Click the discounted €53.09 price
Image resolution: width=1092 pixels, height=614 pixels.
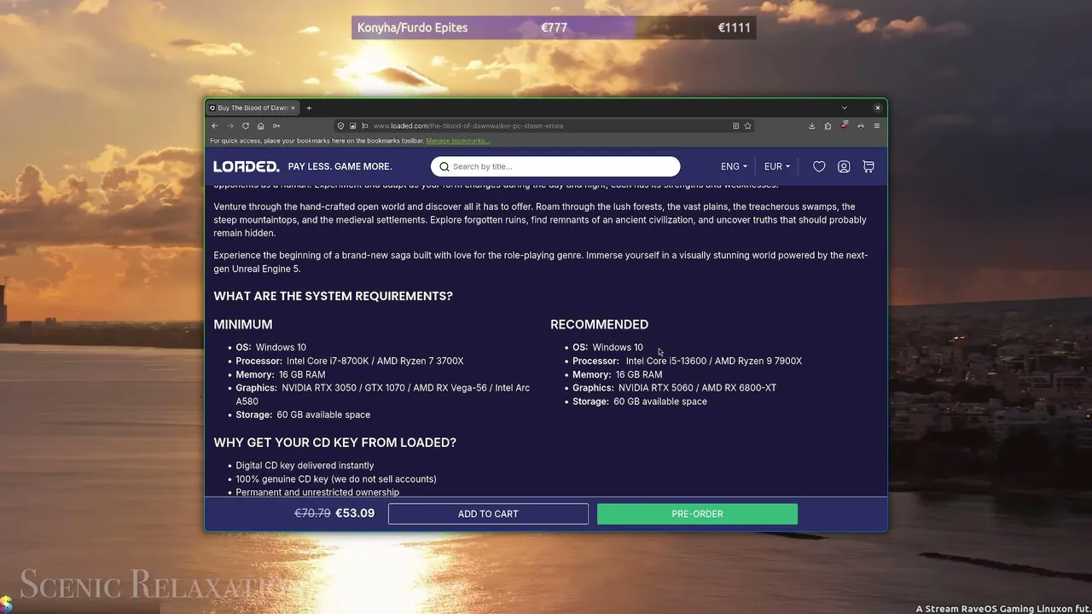pos(355,513)
